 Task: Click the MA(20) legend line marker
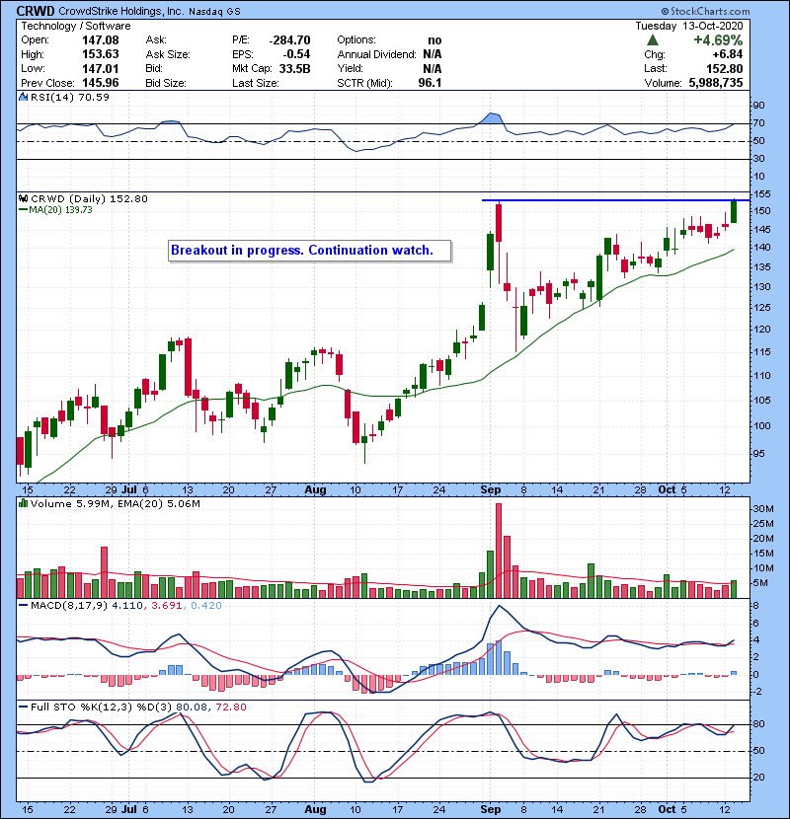(24, 210)
